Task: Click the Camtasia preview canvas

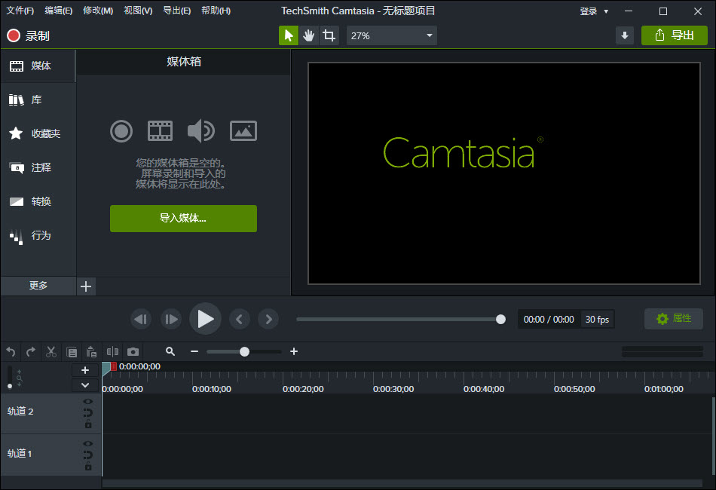Action: (x=504, y=173)
